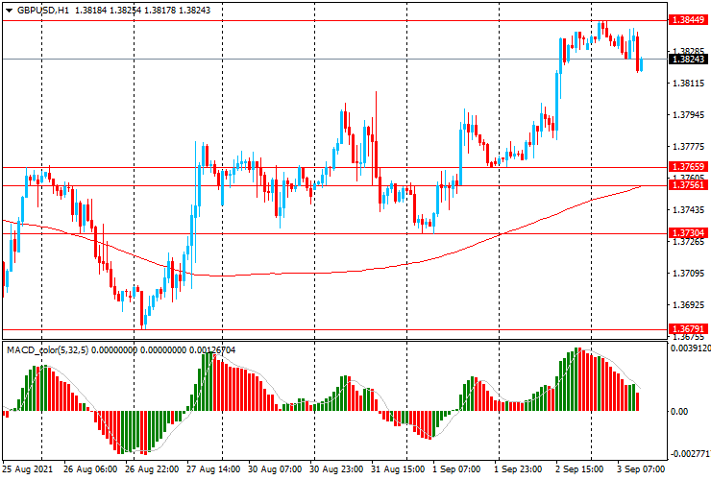
Task: Click the 1.37095 price scale value
Action: click(689, 274)
